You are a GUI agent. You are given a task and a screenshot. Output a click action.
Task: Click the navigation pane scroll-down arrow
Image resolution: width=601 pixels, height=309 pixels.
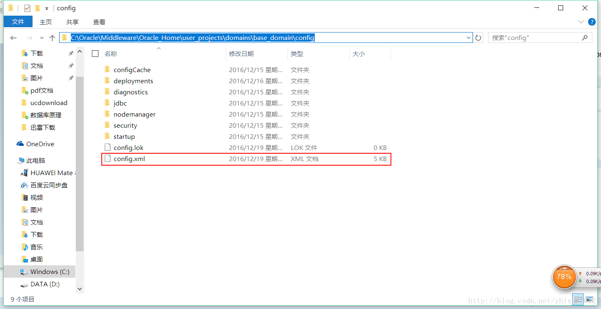(x=80, y=289)
